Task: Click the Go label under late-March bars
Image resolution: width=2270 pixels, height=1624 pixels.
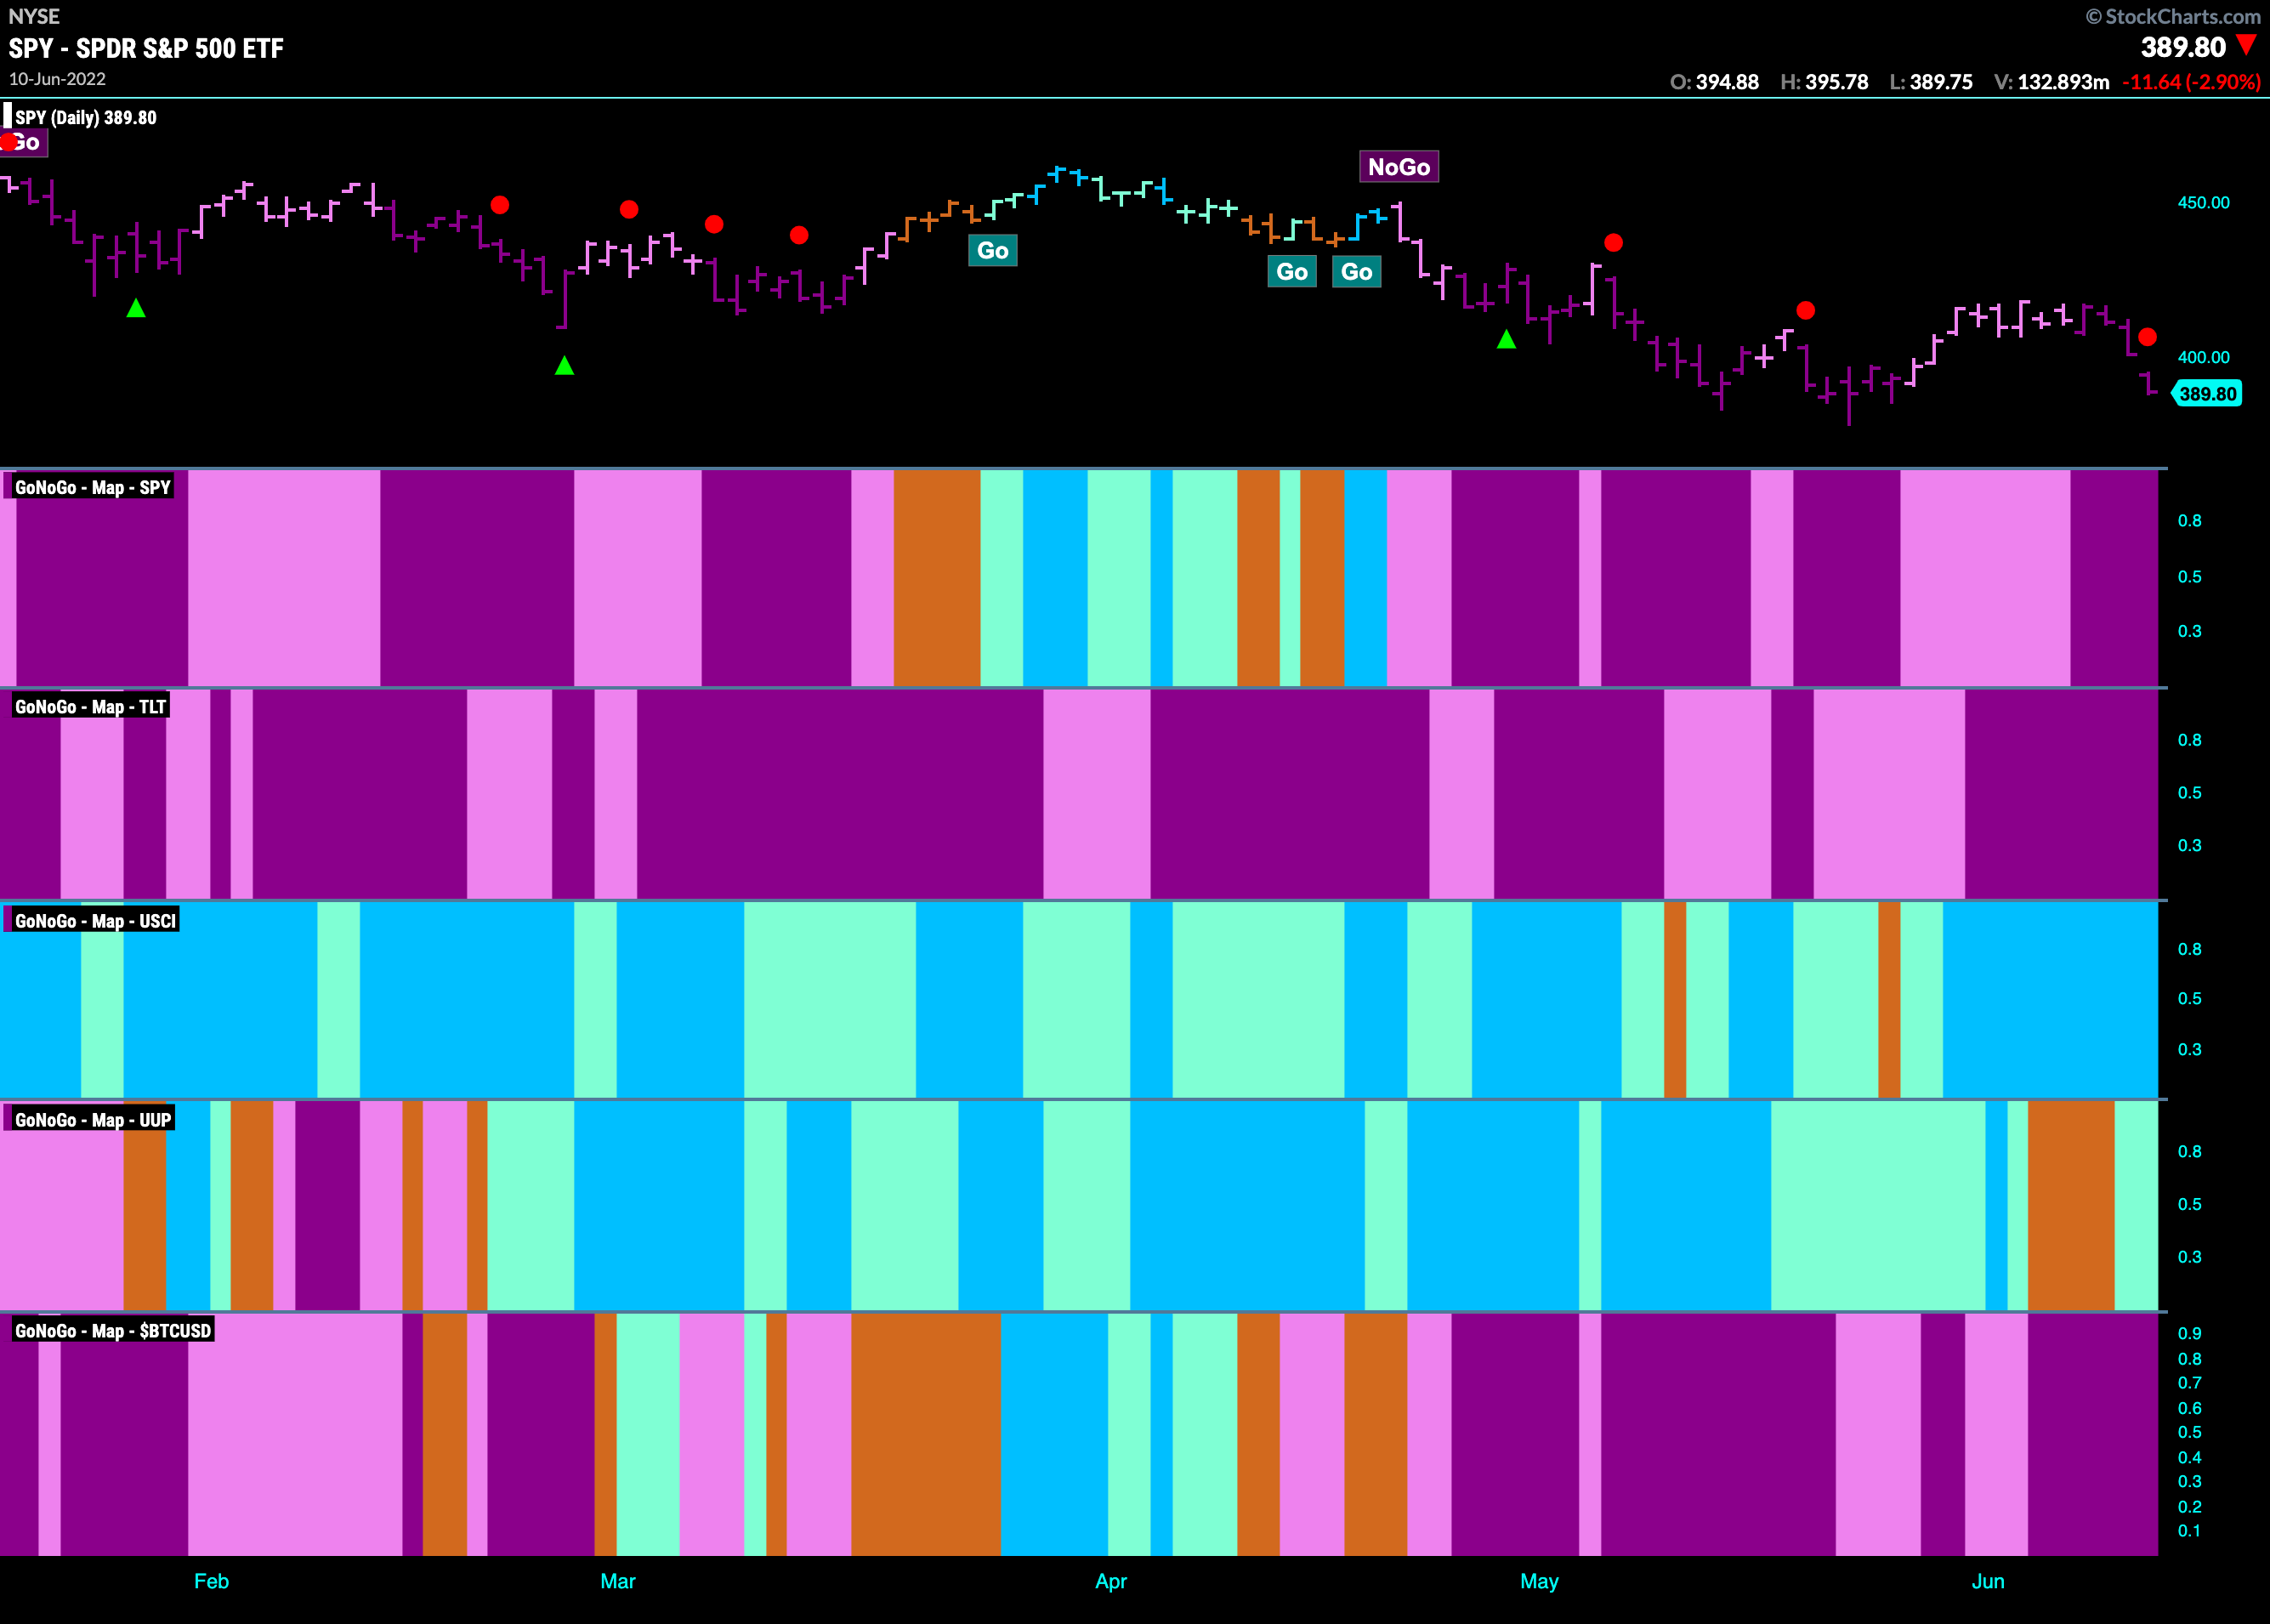Action: pyautogui.click(x=992, y=250)
